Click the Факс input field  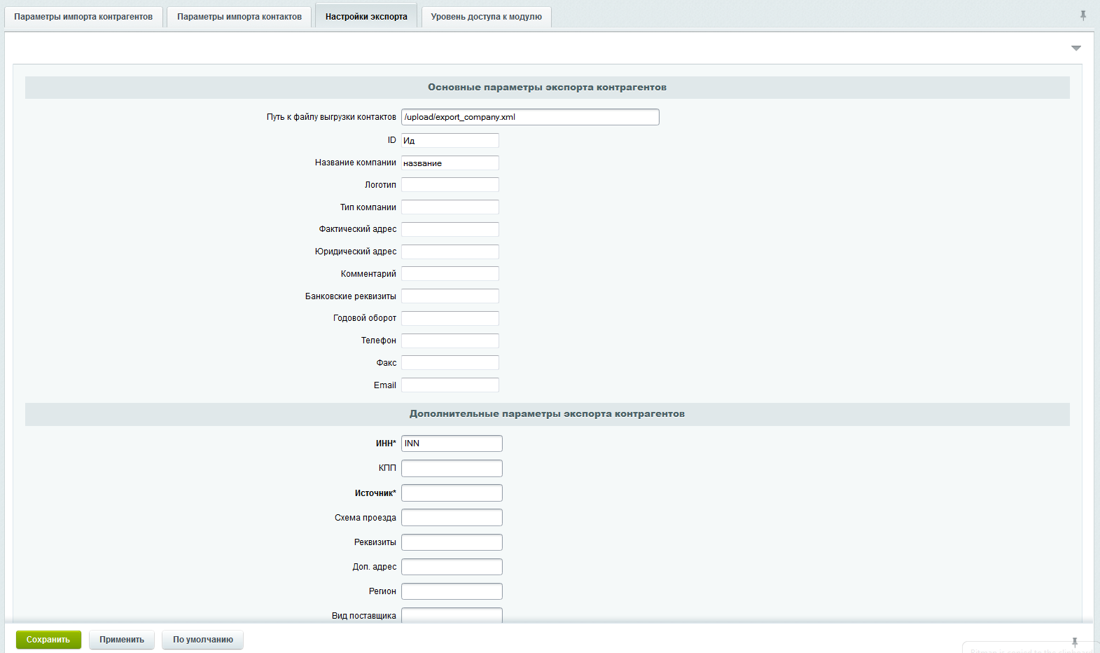[450, 363]
